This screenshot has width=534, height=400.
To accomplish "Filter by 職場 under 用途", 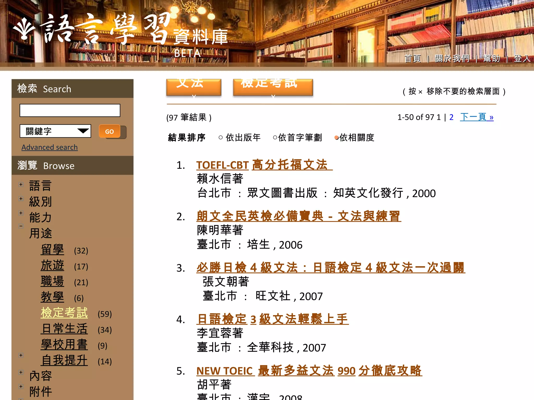I will [52, 282].
